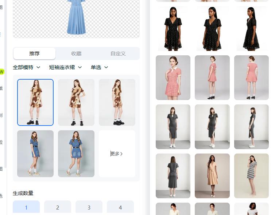Click the 生成数量 label

click(x=23, y=193)
